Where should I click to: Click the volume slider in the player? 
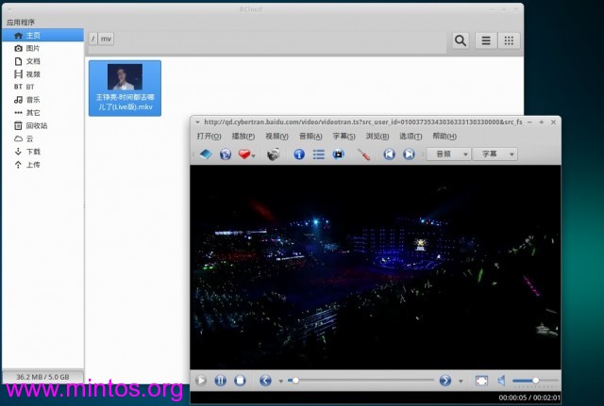pos(533,381)
